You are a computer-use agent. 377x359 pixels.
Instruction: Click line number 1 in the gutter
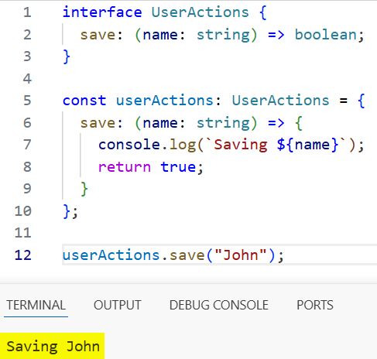(27, 12)
